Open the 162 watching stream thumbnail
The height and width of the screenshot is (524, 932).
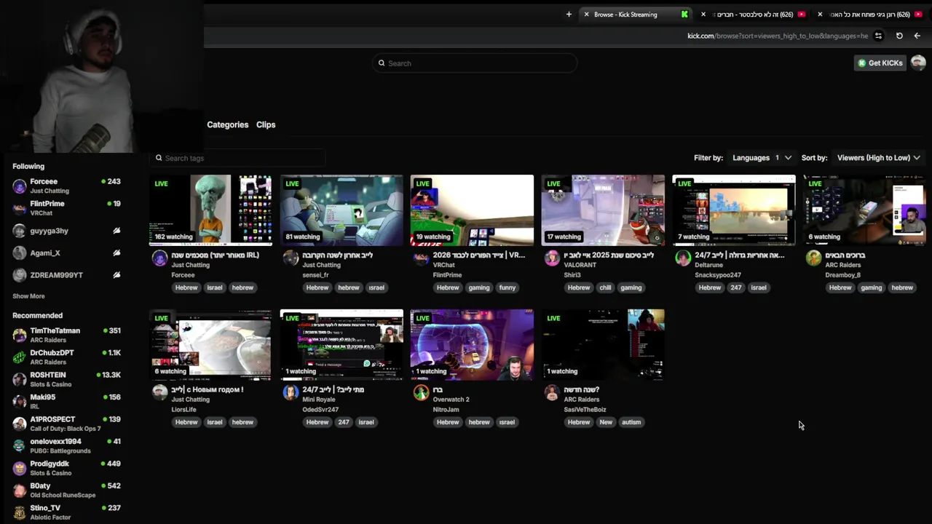210,210
